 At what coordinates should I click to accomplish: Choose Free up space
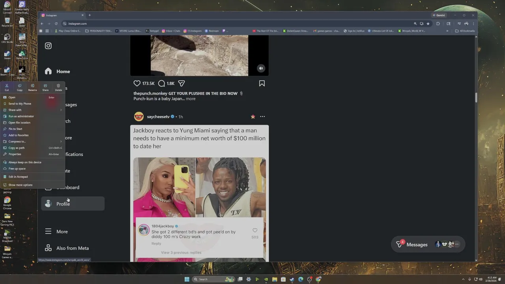32,168
